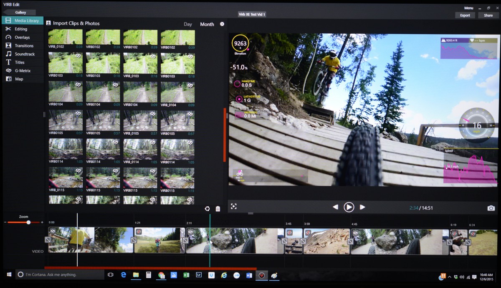The height and width of the screenshot is (288, 501).
Task: Switch media library to Day view
Action: [188, 24]
